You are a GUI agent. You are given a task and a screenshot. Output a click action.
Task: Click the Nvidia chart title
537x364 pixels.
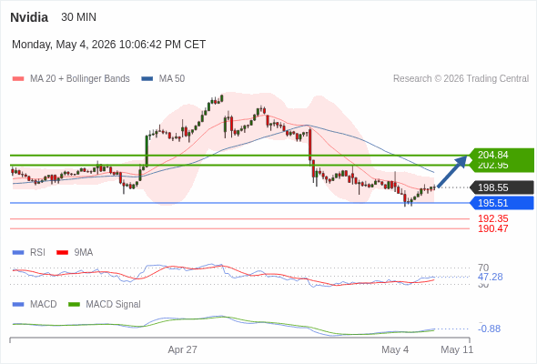[x=29, y=17]
